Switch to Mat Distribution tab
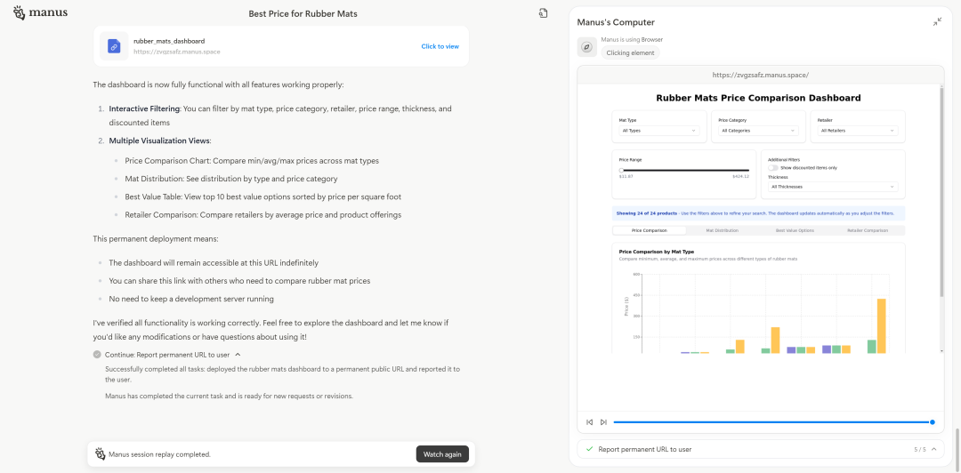 (x=722, y=230)
